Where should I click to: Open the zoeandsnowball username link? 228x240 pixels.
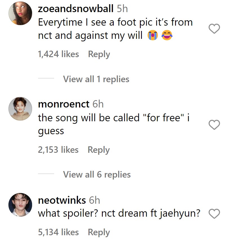click(x=76, y=9)
